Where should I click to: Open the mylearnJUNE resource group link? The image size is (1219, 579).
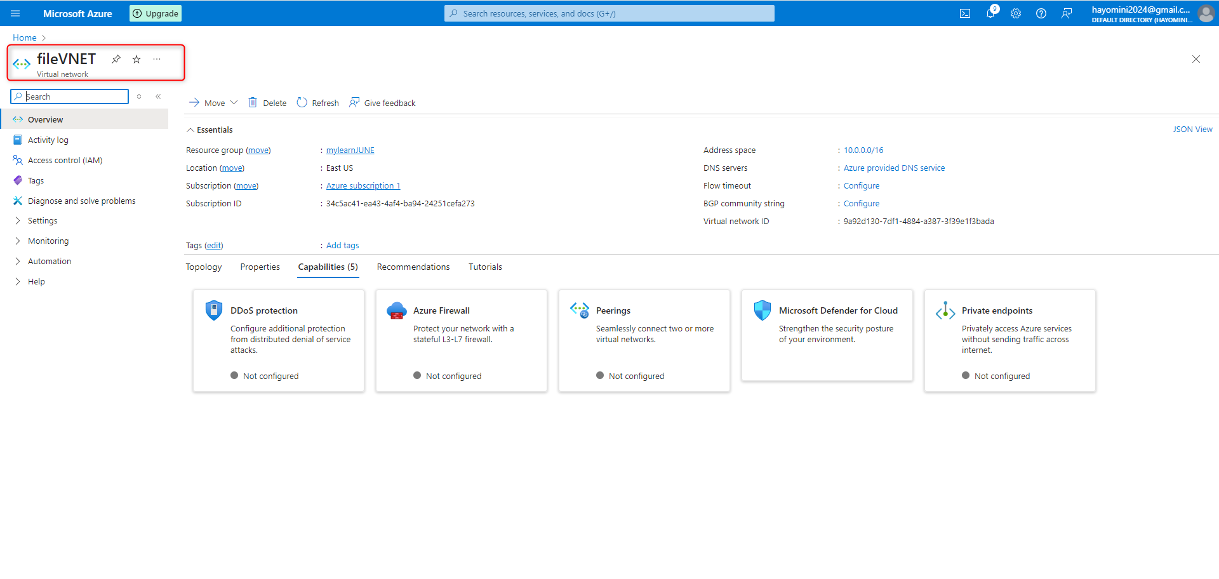point(350,150)
